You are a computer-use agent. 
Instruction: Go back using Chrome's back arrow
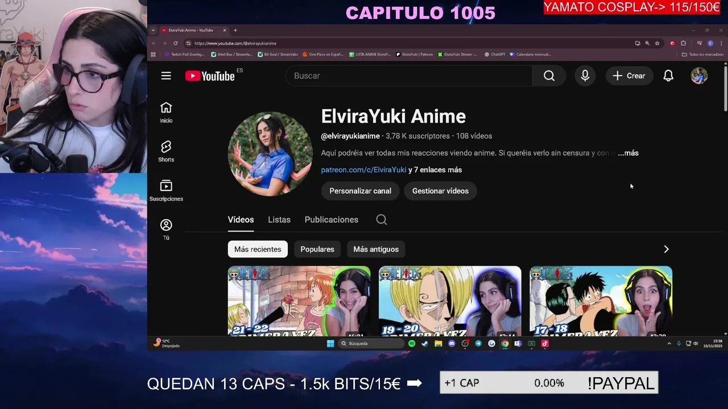tap(154, 43)
